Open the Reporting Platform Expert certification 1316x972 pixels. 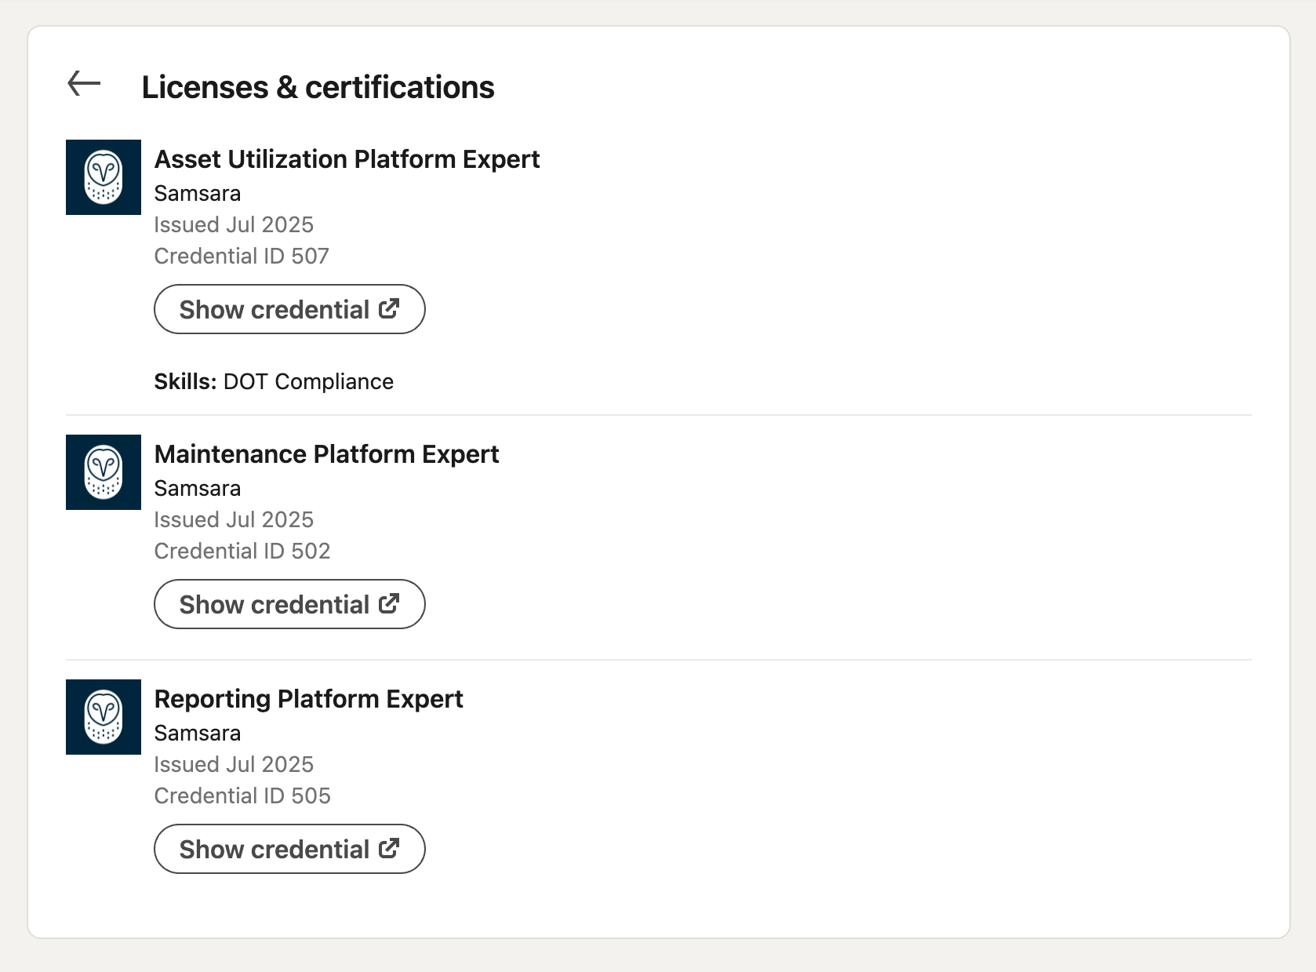click(x=308, y=699)
